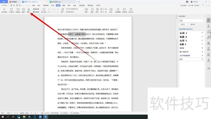Apply style 标题 4 from list
Image resolution: width=211 pixels, height=119 pixels.
pos(191,44)
